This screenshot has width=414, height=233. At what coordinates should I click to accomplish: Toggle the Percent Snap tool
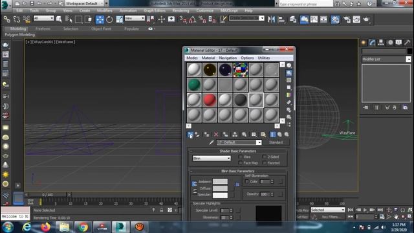coord(202,19)
